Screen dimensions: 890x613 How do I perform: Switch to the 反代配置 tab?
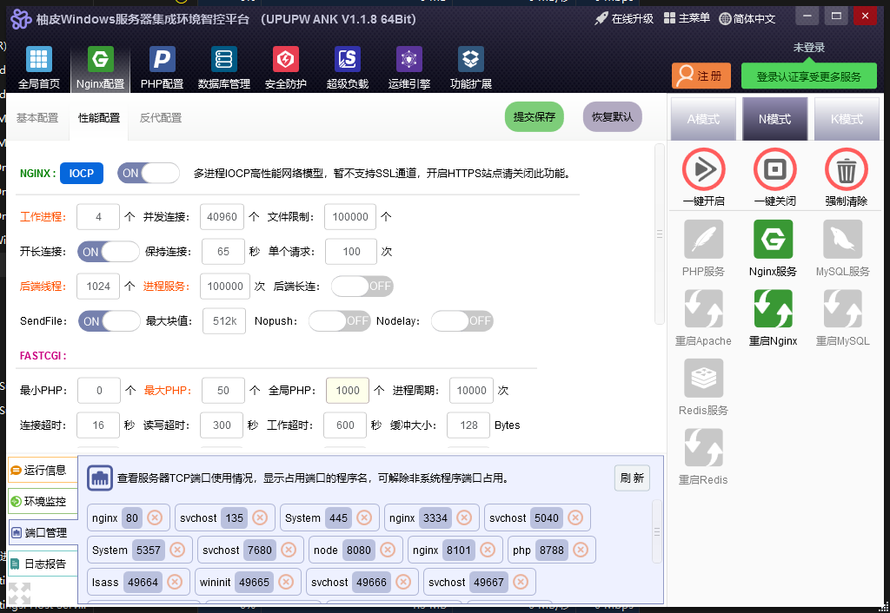click(161, 118)
